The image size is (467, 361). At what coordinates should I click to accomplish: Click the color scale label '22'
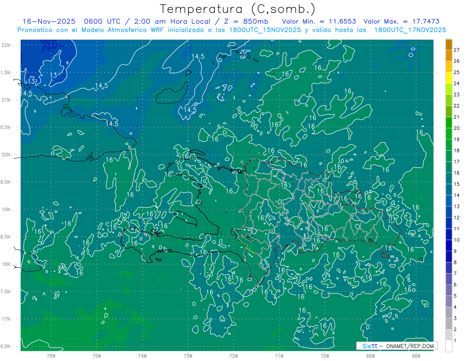[457, 106]
